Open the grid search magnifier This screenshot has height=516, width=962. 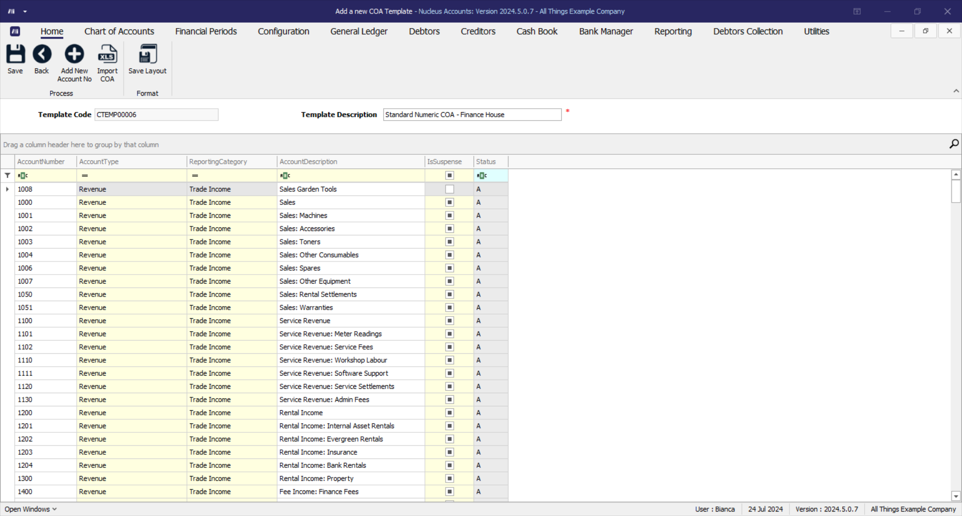point(953,144)
